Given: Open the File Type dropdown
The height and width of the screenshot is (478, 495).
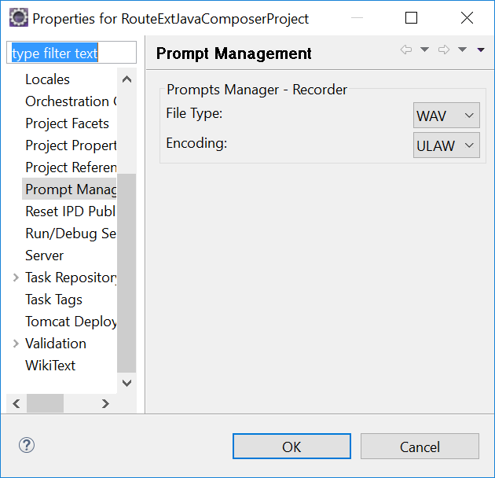Looking at the screenshot, I should tap(446, 116).
